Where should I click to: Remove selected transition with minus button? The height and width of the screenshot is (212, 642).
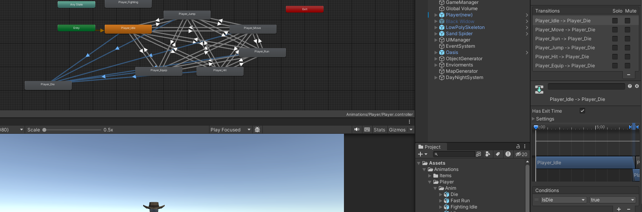[628, 74]
